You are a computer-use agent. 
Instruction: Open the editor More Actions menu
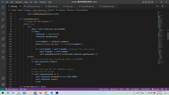tap(166, 6)
